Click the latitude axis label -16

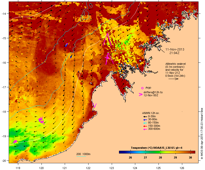pos(4,63)
